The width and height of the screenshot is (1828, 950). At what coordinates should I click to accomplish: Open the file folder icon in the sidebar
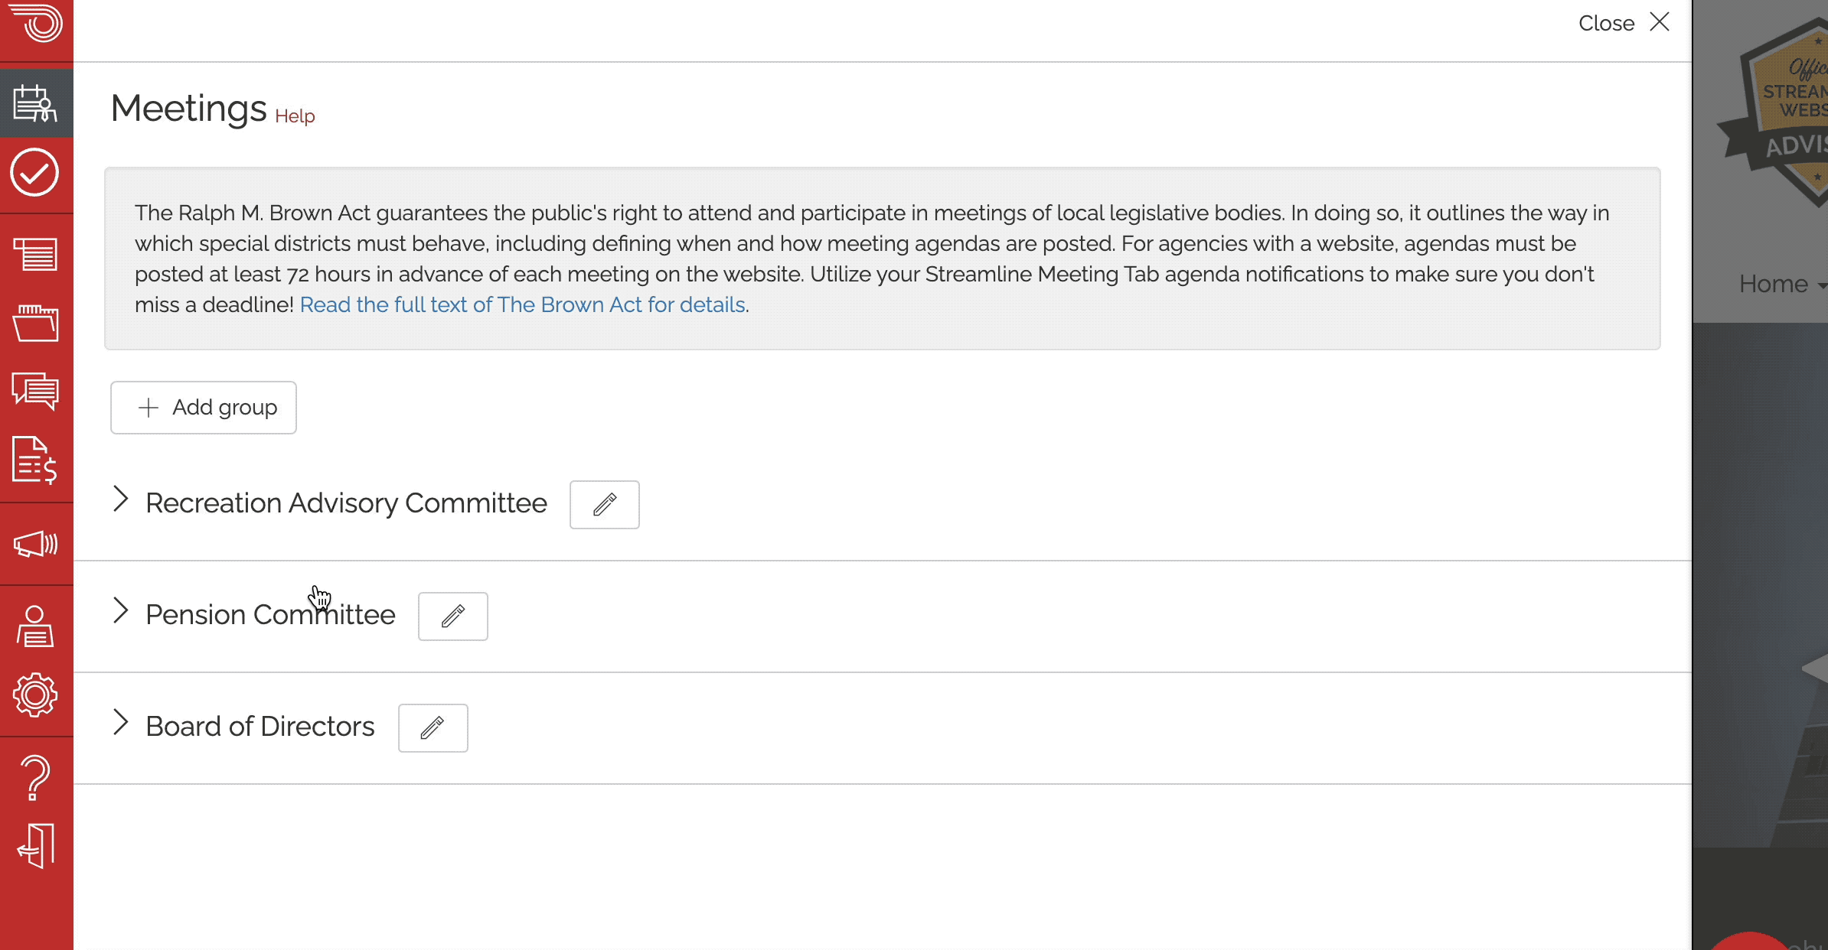35,323
